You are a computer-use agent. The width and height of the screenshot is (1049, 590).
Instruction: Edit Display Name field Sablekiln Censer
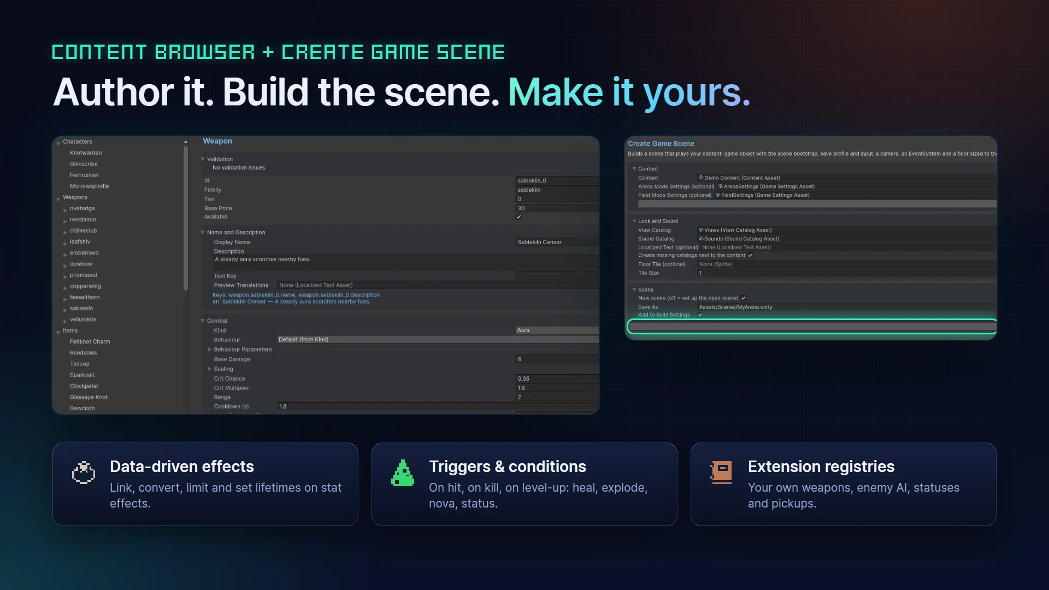pyautogui.click(x=557, y=242)
